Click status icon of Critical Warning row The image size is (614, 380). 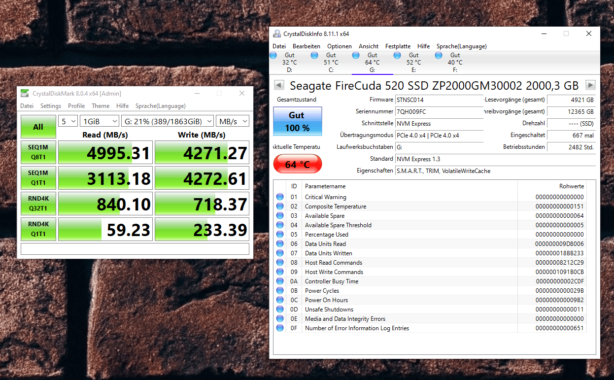coord(280,197)
